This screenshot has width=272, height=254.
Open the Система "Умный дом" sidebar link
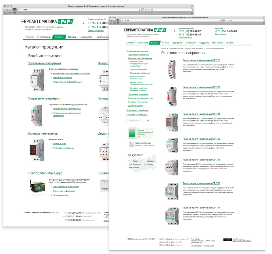tap(137, 115)
